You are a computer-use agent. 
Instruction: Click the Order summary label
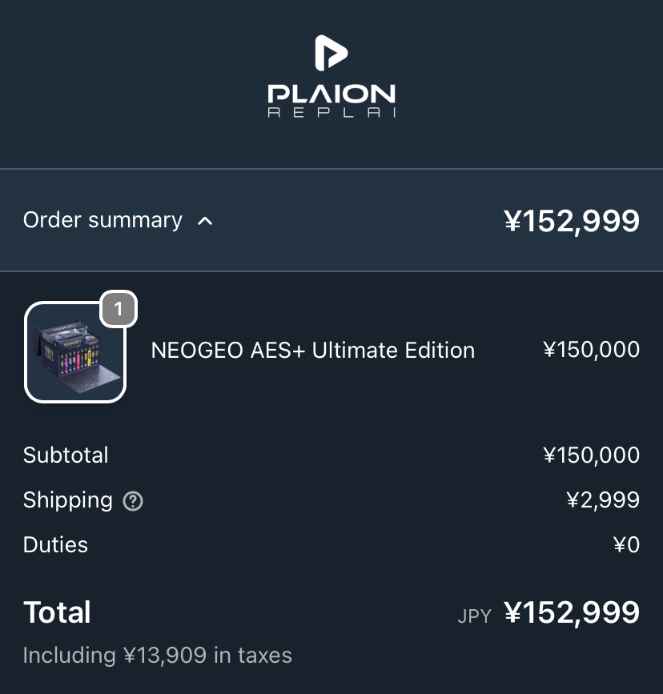point(102,220)
